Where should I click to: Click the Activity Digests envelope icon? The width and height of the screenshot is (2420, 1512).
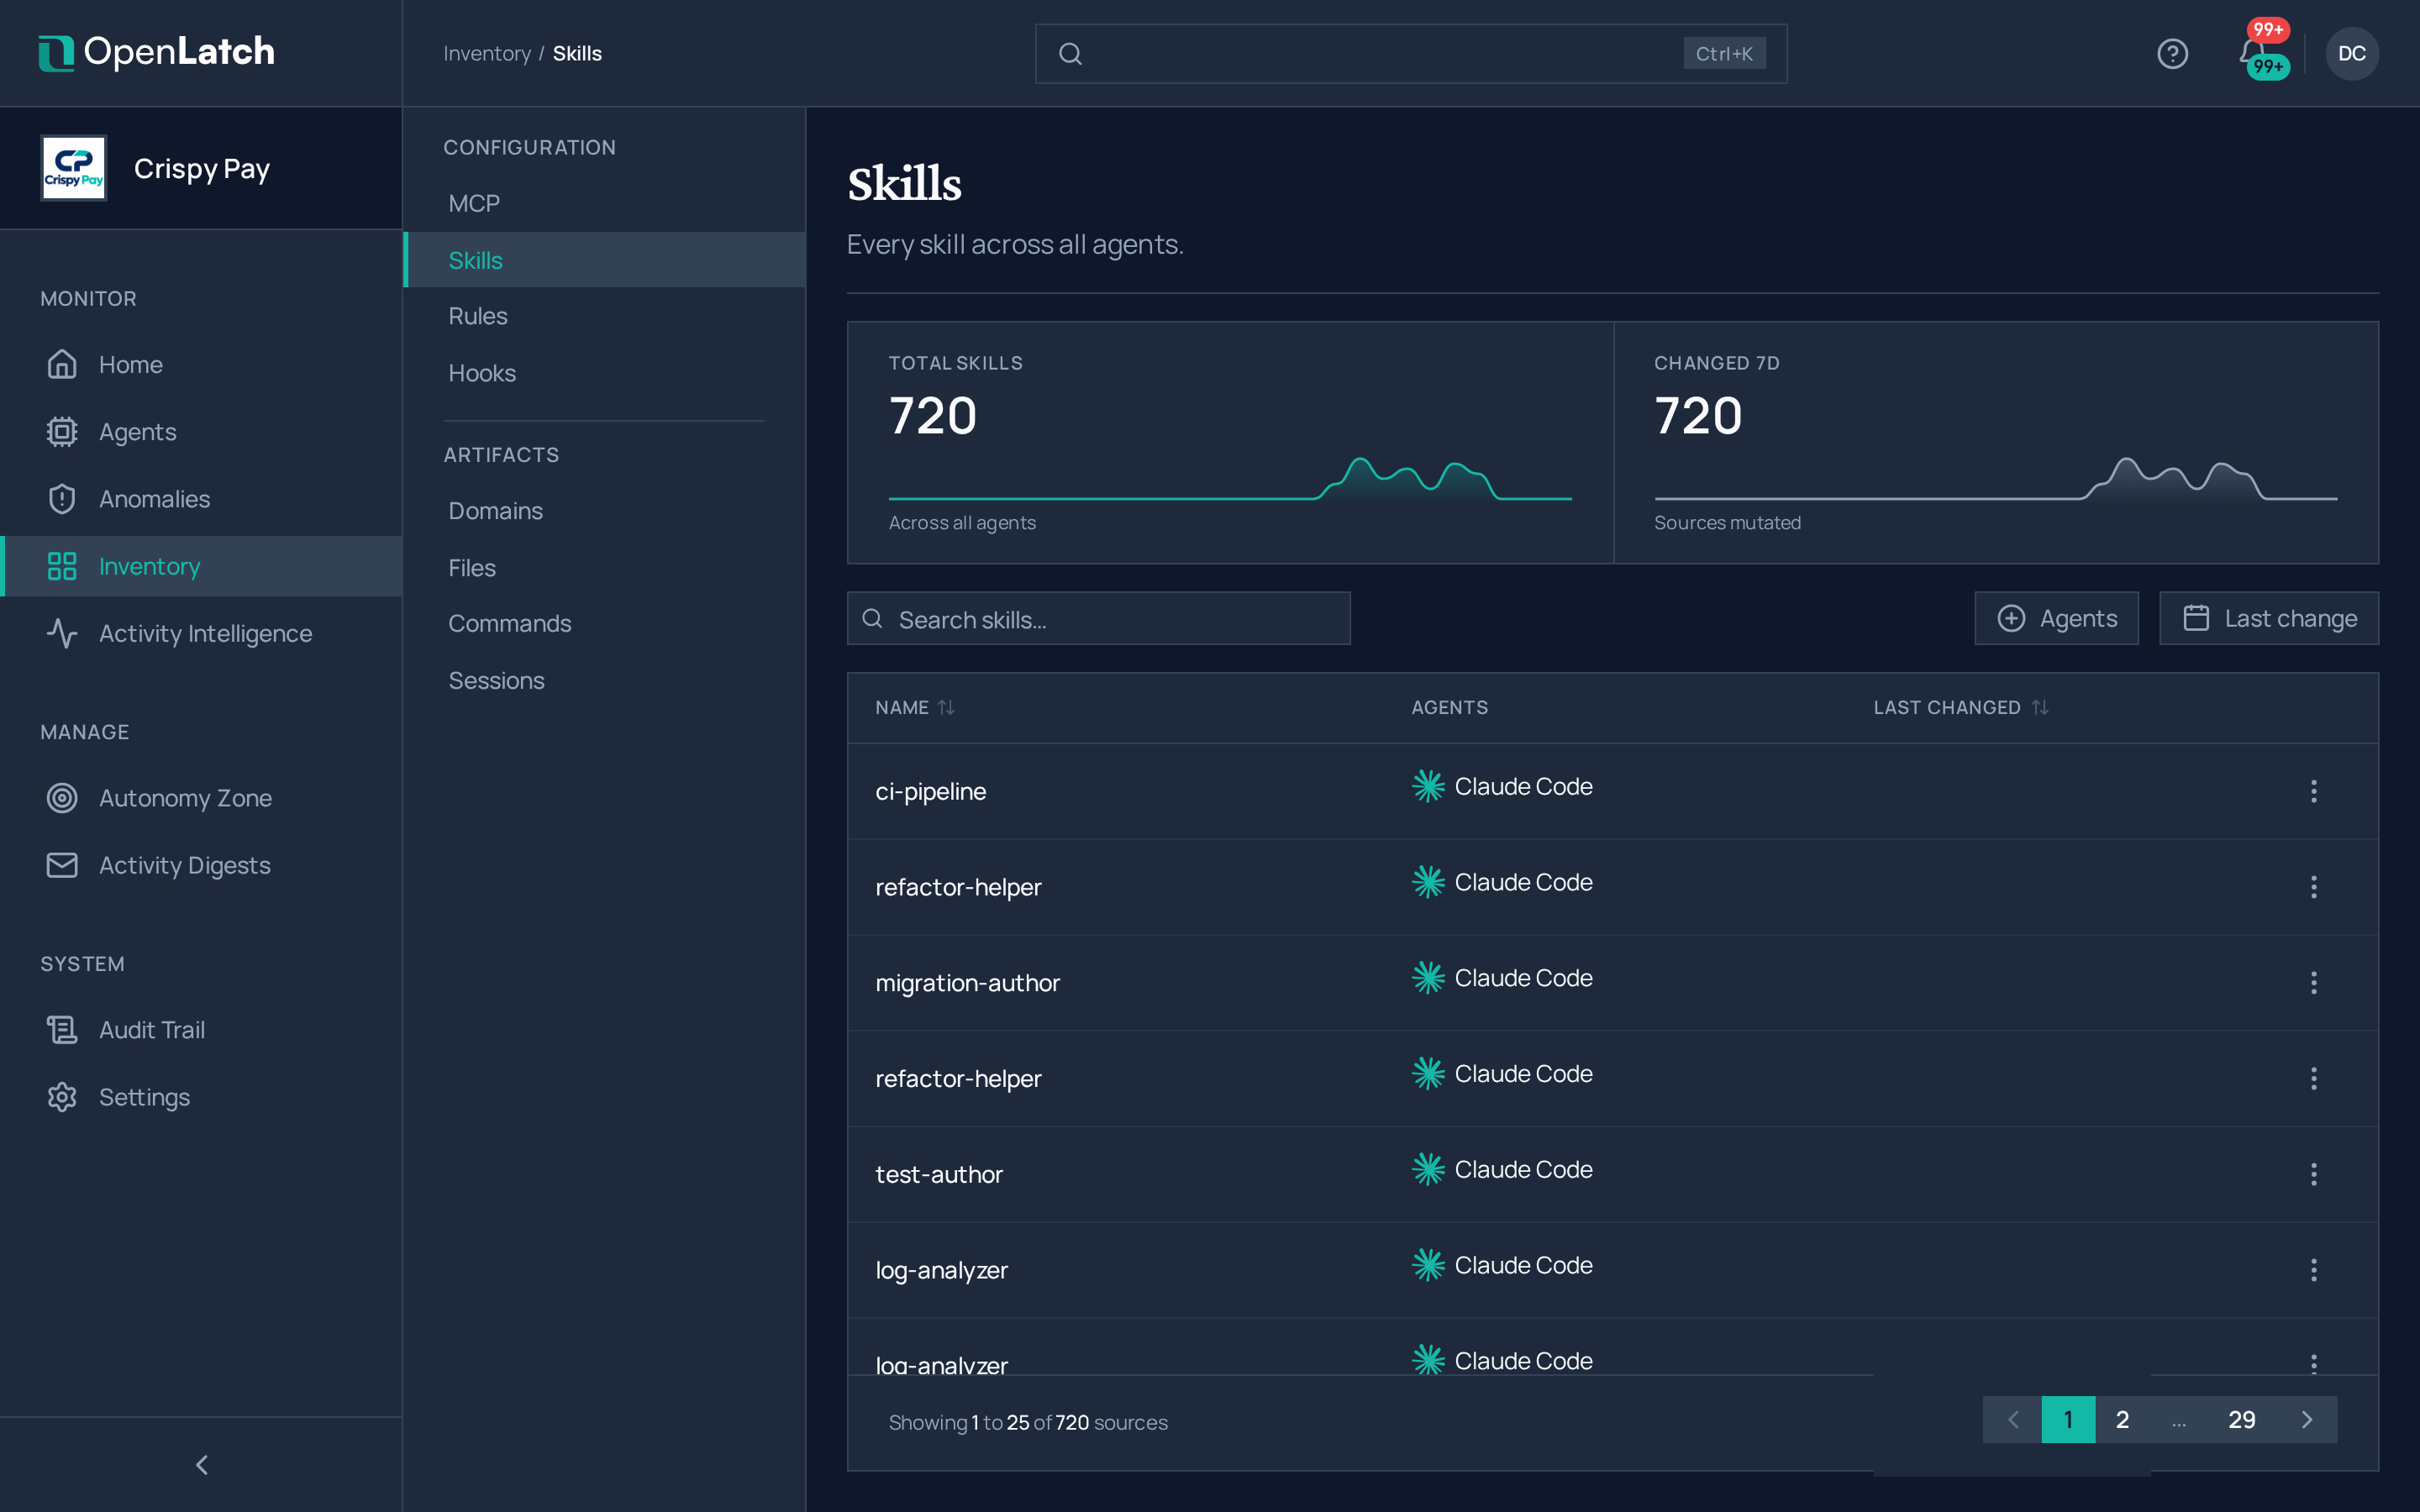[62, 865]
